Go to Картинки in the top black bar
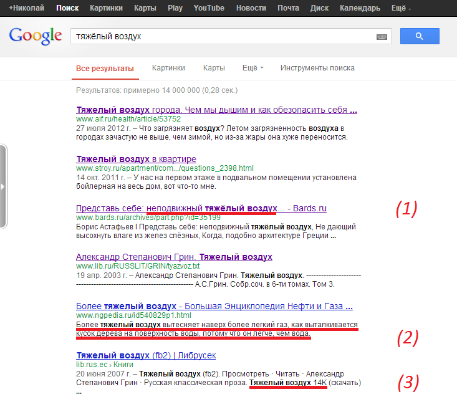This screenshot has height=402, width=457. coord(106,8)
